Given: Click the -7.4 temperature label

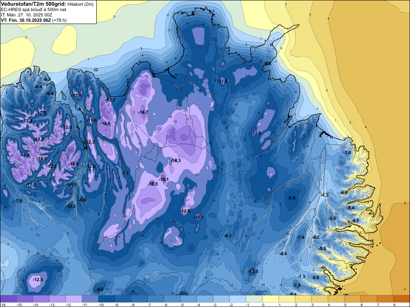Looking at the screenshot, I should (301, 237).
